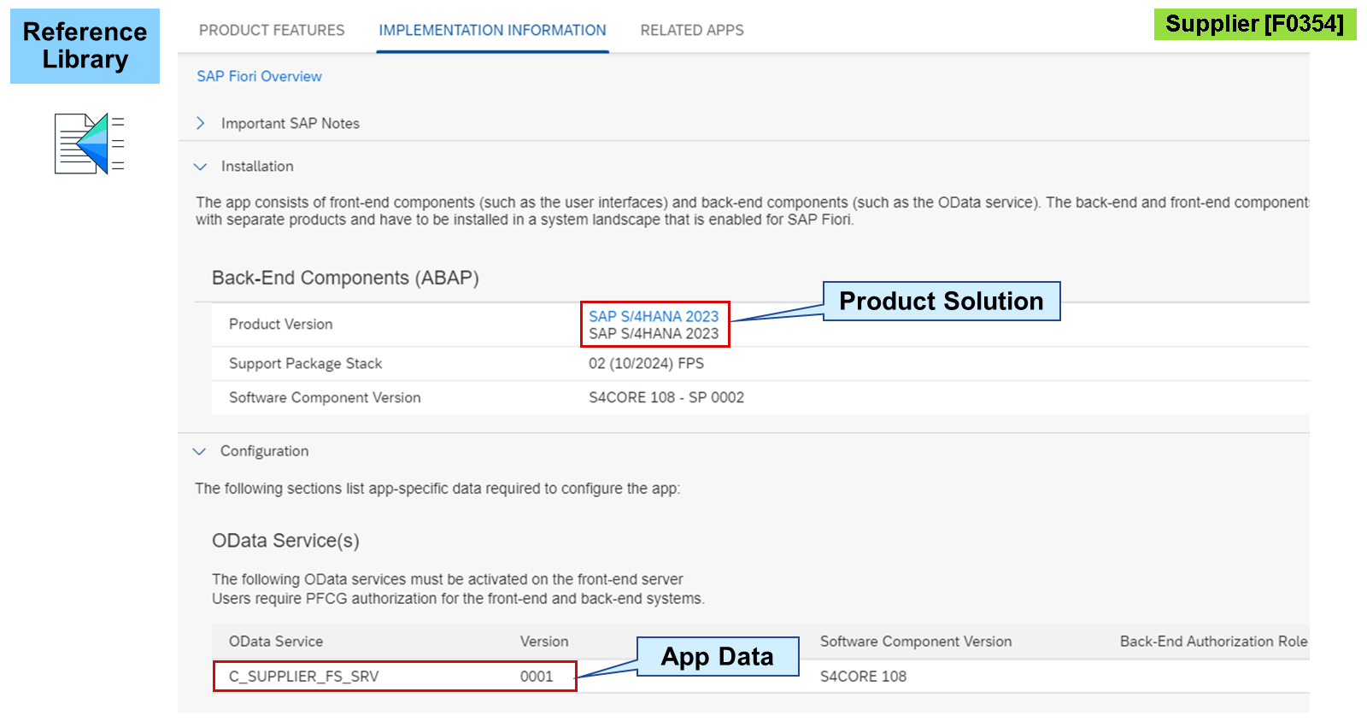Viewport: 1367px width, 721px height.
Task: Click the Product Version row label
Action: (280, 324)
